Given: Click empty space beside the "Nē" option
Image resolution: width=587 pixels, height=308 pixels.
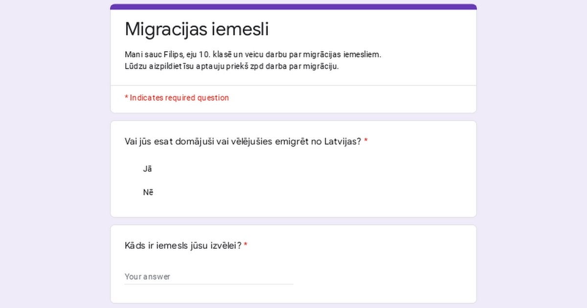Looking at the screenshot, I should [313, 192].
